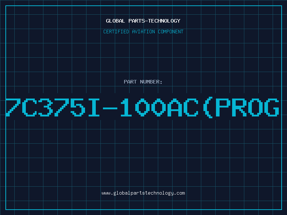Open the www.globalpartstechnology.com link

(143, 193)
